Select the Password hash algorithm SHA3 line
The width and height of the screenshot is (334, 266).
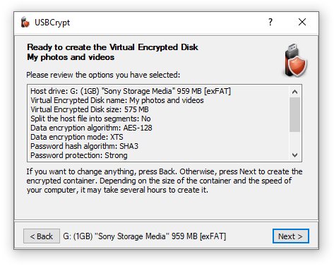pyautogui.click(x=84, y=146)
